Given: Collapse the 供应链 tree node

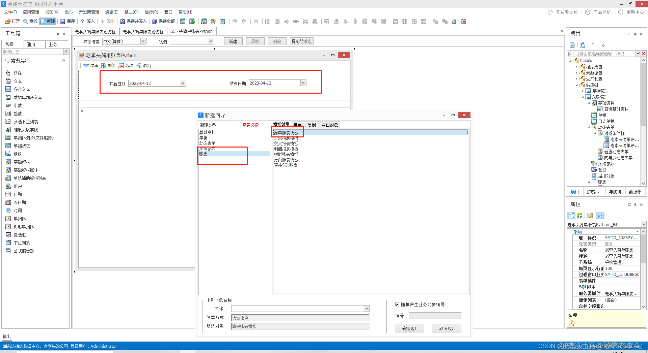Looking at the screenshot, I should (576, 85).
